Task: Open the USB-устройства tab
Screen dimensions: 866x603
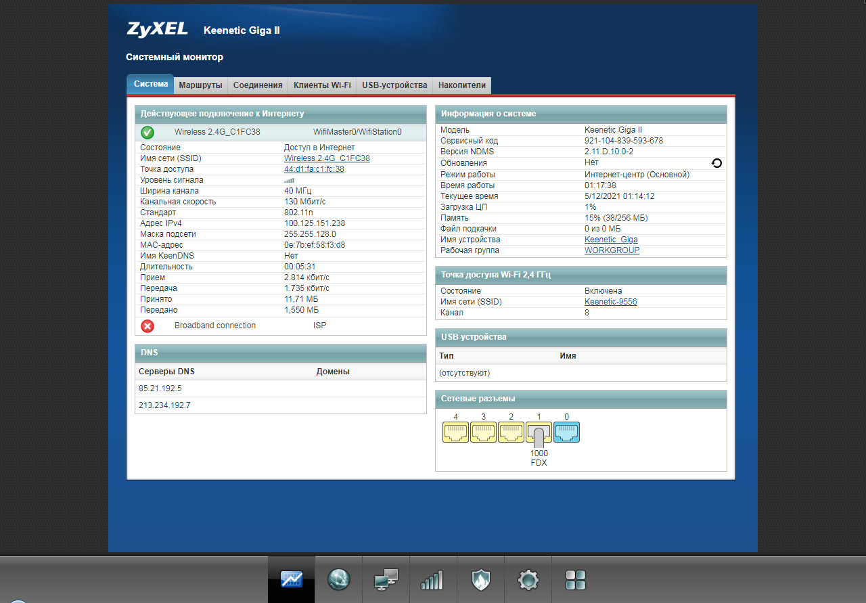Action: pos(394,85)
